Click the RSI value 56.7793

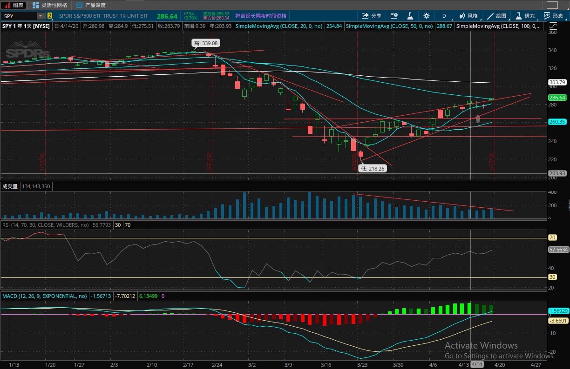click(102, 225)
